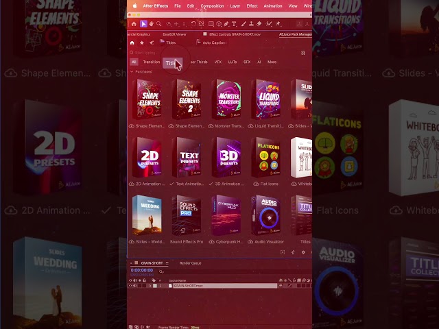
Task: Open the Text Presets pack thumbnail
Action: [187, 158]
